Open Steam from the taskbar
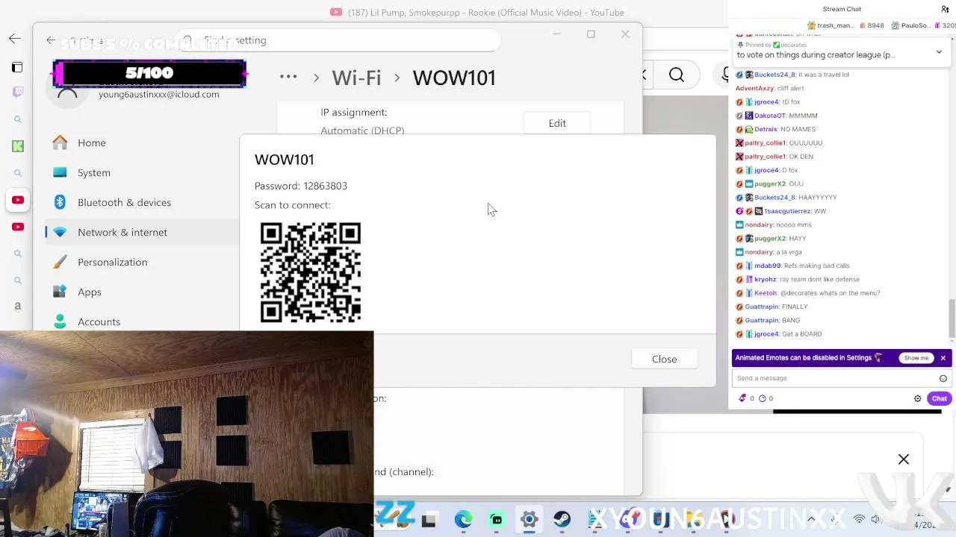 (562, 520)
